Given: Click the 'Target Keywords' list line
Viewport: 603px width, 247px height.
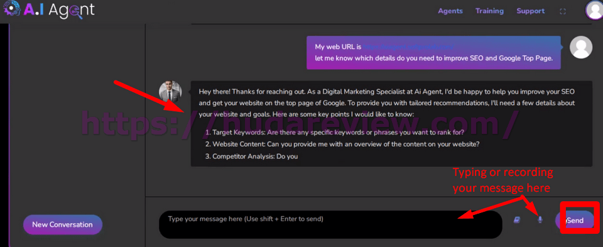Looking at the screenshot, I should [334, 133].
